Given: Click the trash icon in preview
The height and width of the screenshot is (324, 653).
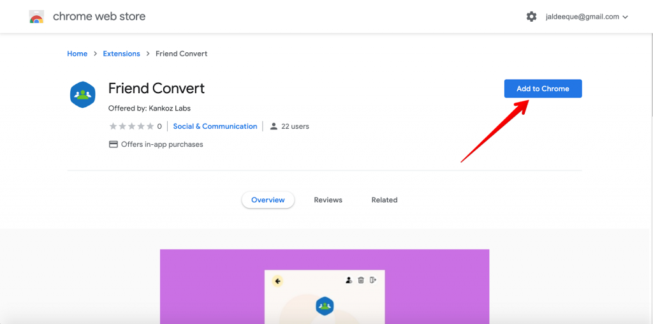Looking at the screenshot, I should [x=361, y=280].
